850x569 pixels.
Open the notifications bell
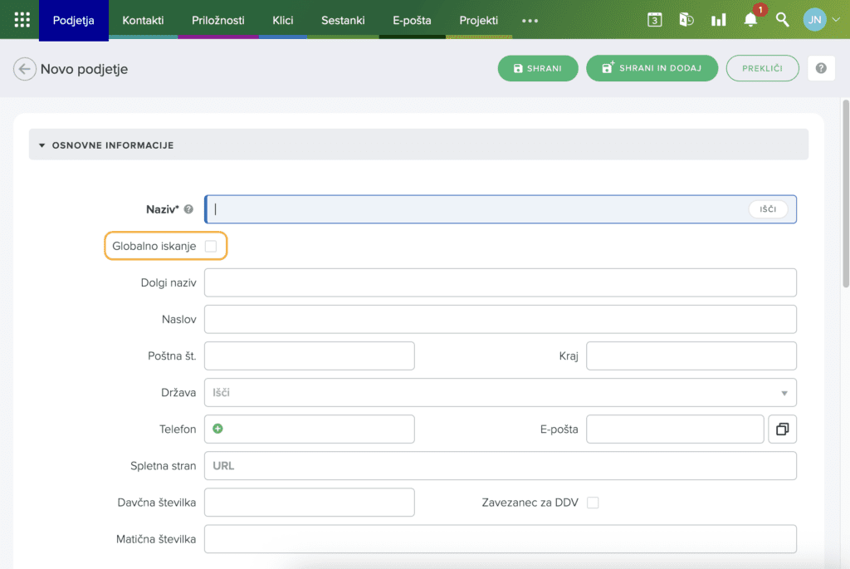(x=750, y=20)
